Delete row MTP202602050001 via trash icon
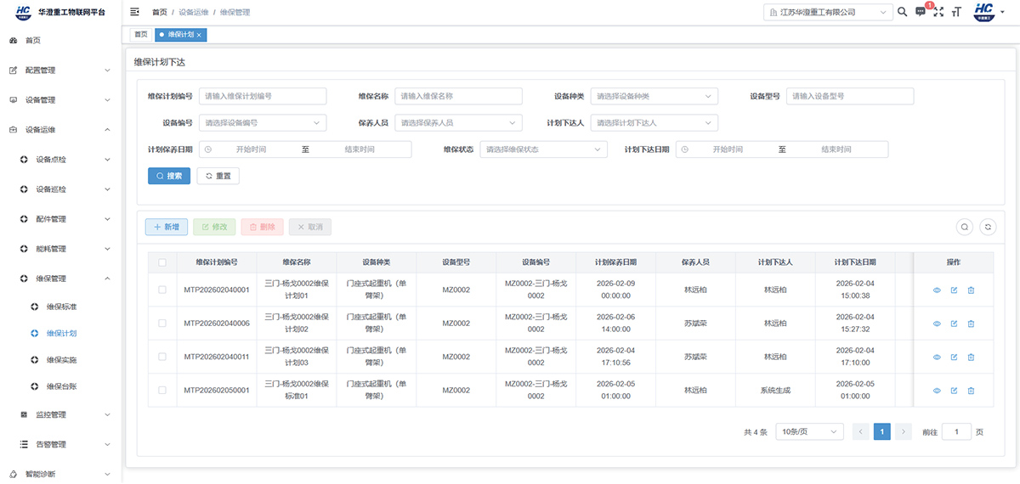Screen dimensions: 1020x484 pos(971,391)
